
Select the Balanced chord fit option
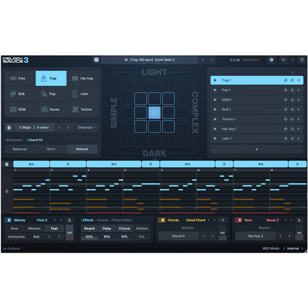tap(20, 149)
